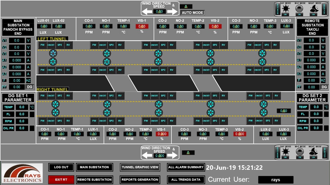The width and height of the screenshot is (330, 185).
Task: Click the M+E Mode sunrise icon in bottom panel
Action: pos(299,152)
